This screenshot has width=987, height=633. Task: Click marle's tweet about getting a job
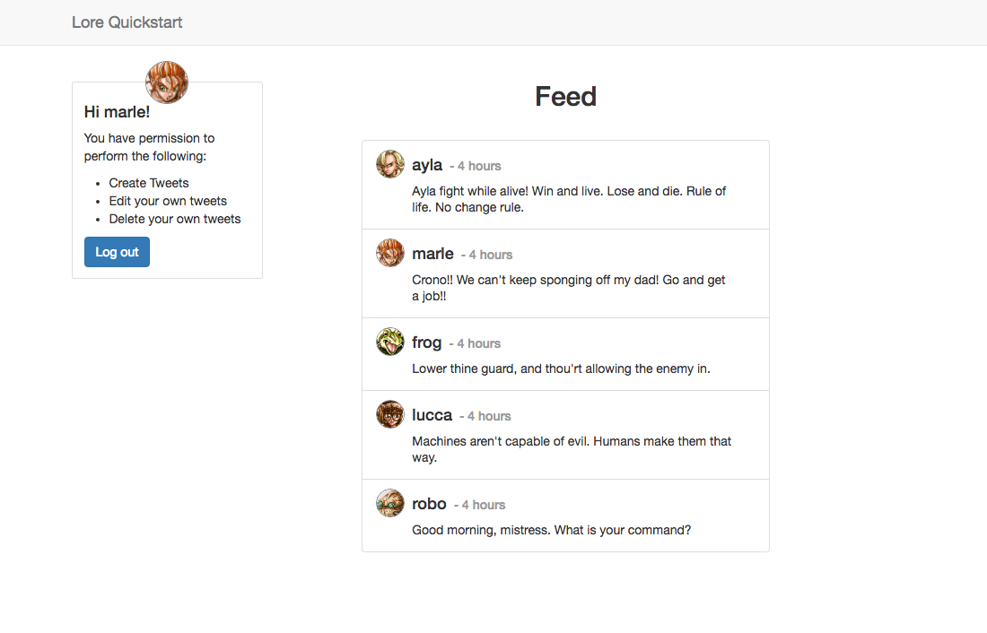(568, 288)
